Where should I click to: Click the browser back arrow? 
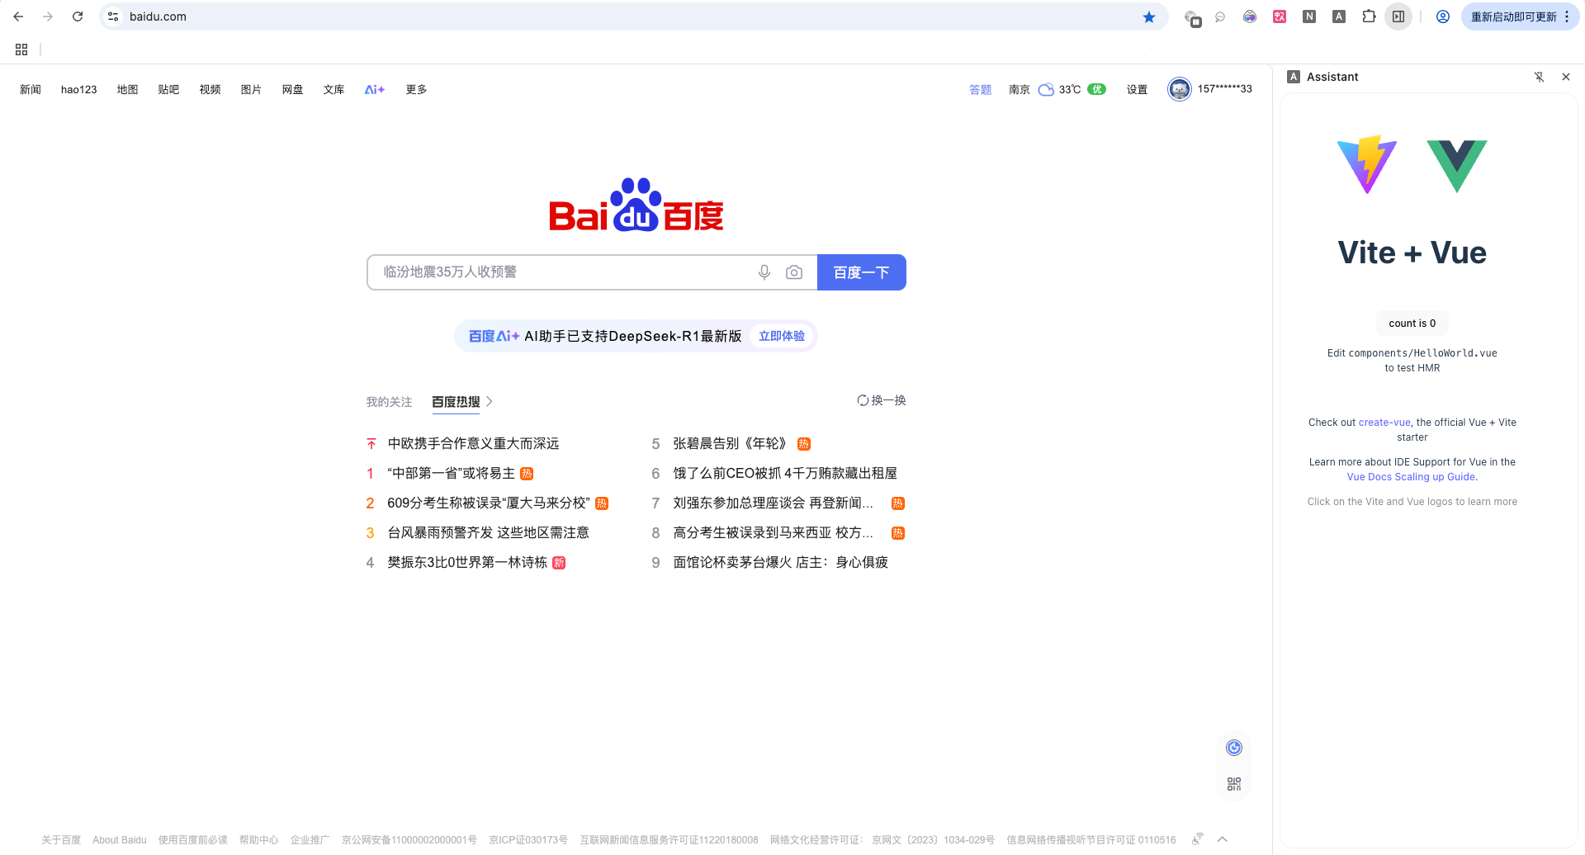click(18, 17)
